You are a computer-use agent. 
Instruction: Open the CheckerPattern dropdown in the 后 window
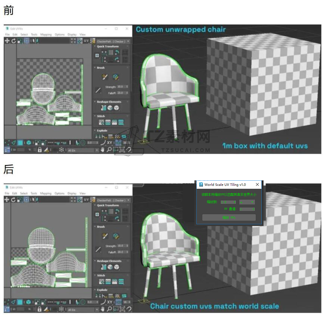tap(113, 201)
